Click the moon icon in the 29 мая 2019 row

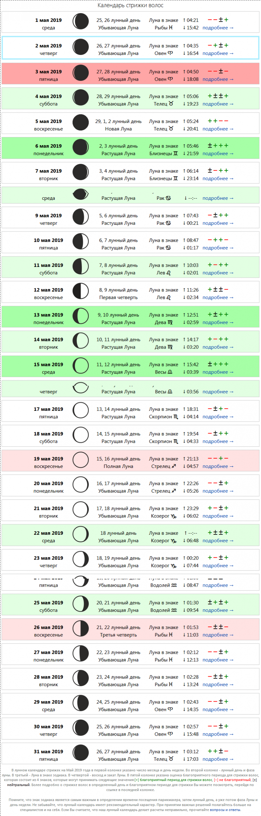[x=81, y=703]
